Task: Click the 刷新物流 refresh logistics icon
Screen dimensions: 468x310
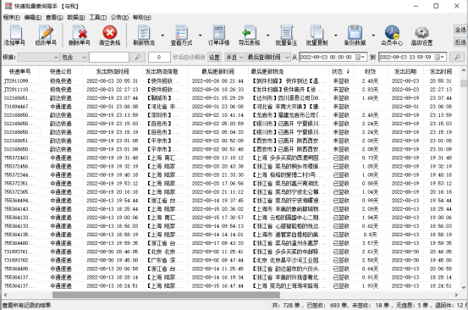Action: click(144, 36)
